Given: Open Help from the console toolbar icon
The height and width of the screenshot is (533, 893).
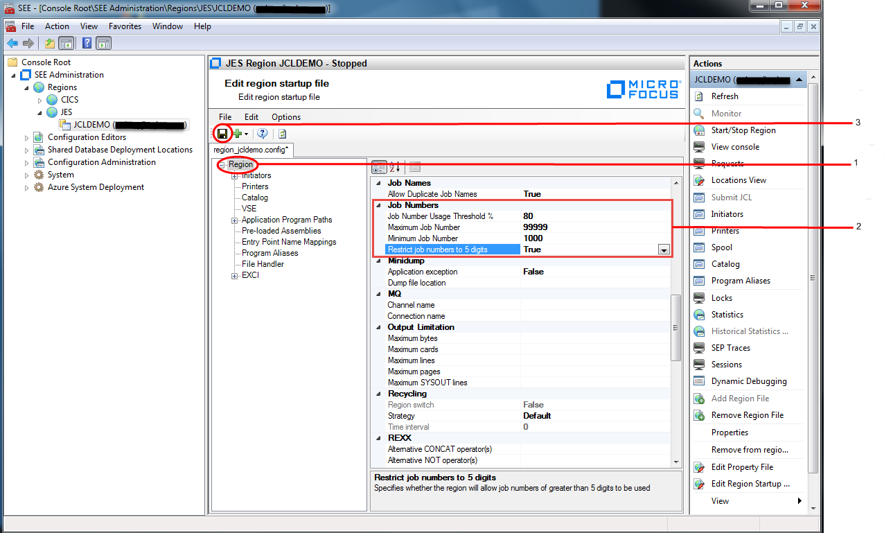Looking at the screenshot, I should (x=87, y=43).
